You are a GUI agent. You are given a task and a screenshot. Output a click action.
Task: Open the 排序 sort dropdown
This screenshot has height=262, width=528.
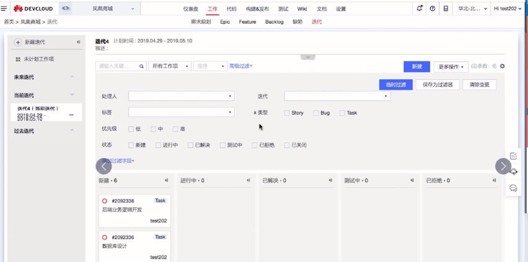click(x=210, y=66)
